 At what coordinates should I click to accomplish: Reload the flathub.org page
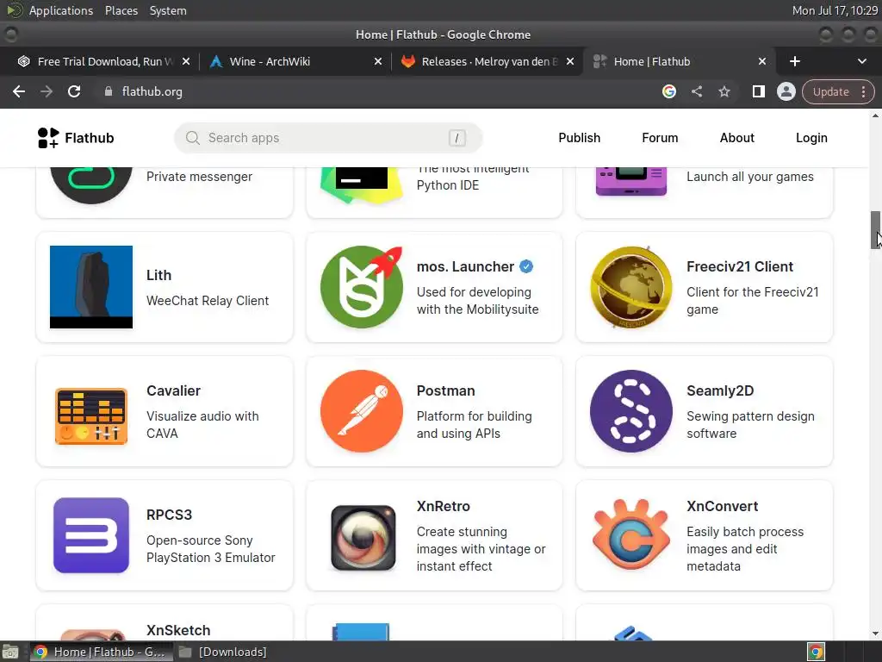coord(74,91)
